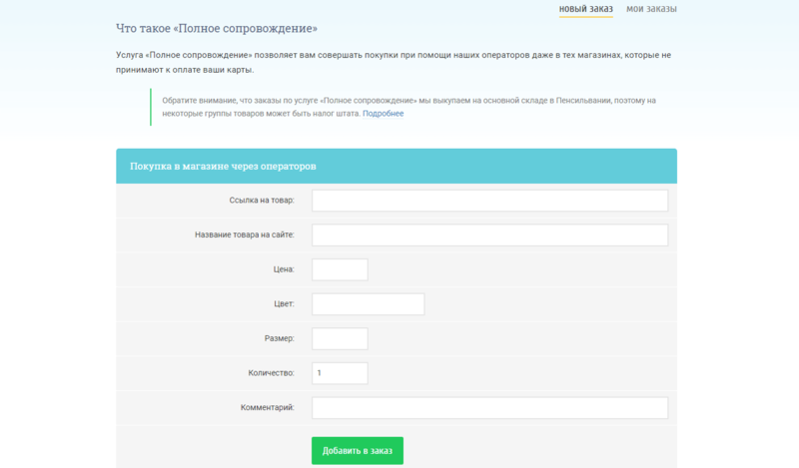Open the «мои заказы» tab
799x468 pixels.
(x=651, y=9)
